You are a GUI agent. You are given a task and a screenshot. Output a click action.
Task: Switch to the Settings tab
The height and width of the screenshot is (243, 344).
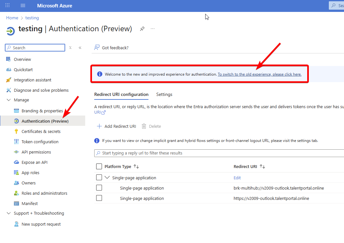[164, 95]
